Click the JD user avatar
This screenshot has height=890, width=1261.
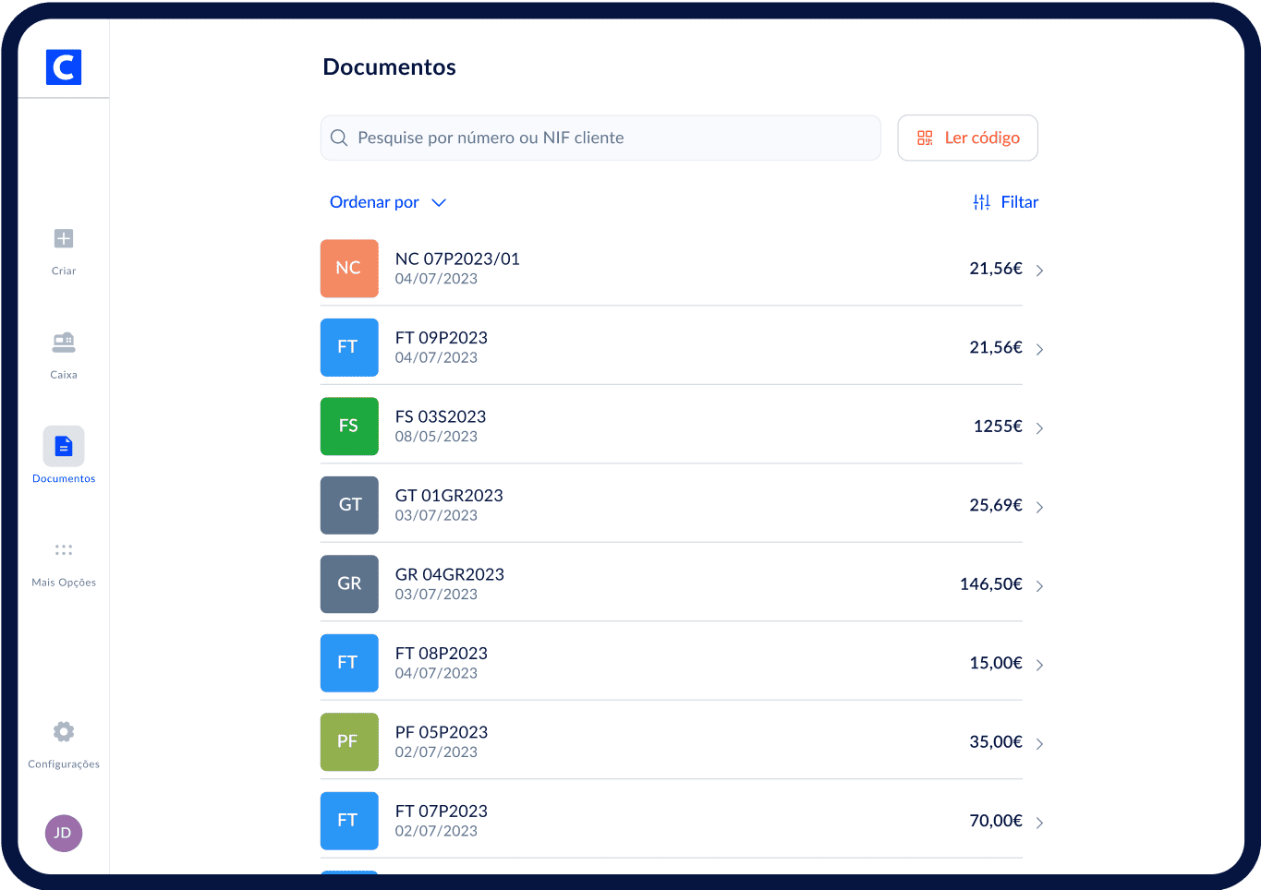pyautogui.click(x=64, y=833)
